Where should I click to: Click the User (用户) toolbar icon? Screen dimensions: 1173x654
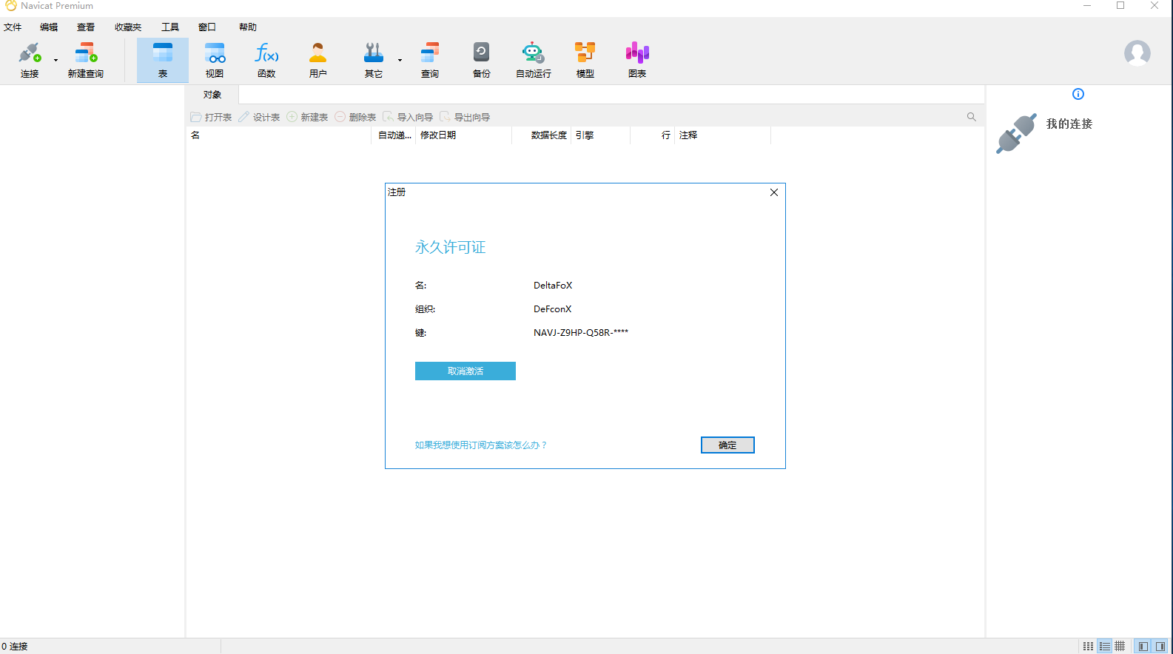318,54
